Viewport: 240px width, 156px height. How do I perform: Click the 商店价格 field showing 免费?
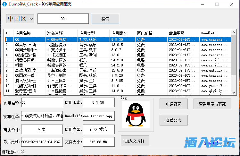[x=42, y=129]
